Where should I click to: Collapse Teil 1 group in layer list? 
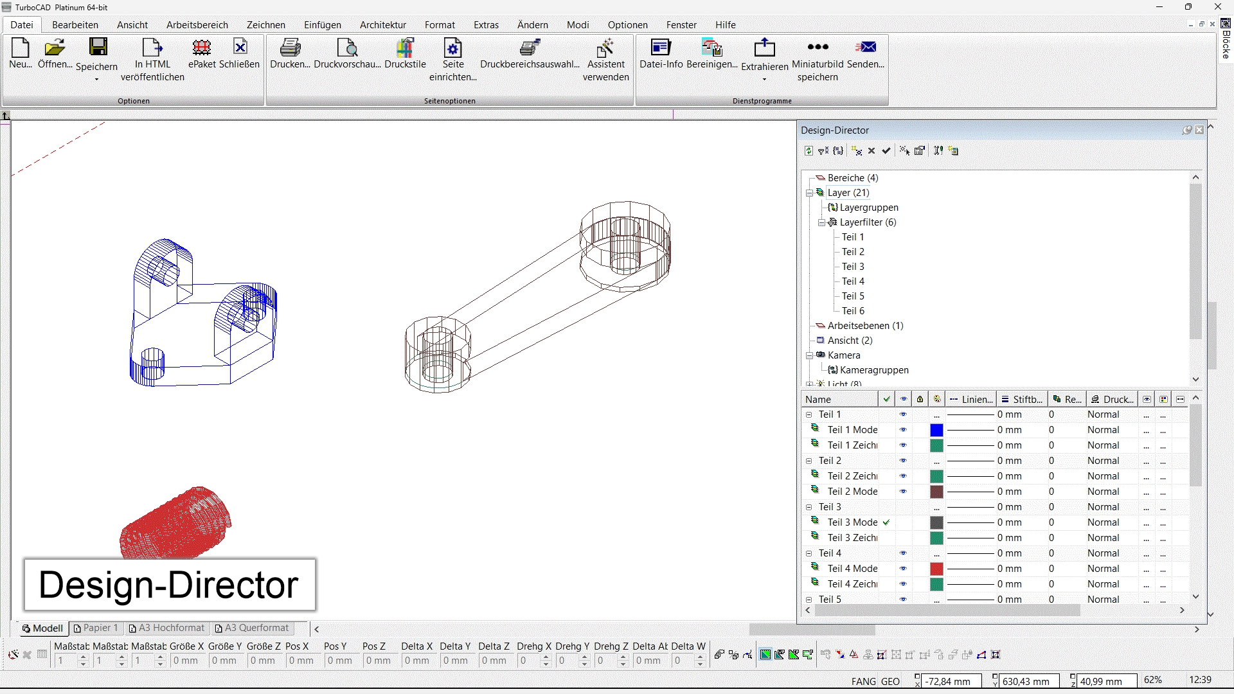pos(809,415)
